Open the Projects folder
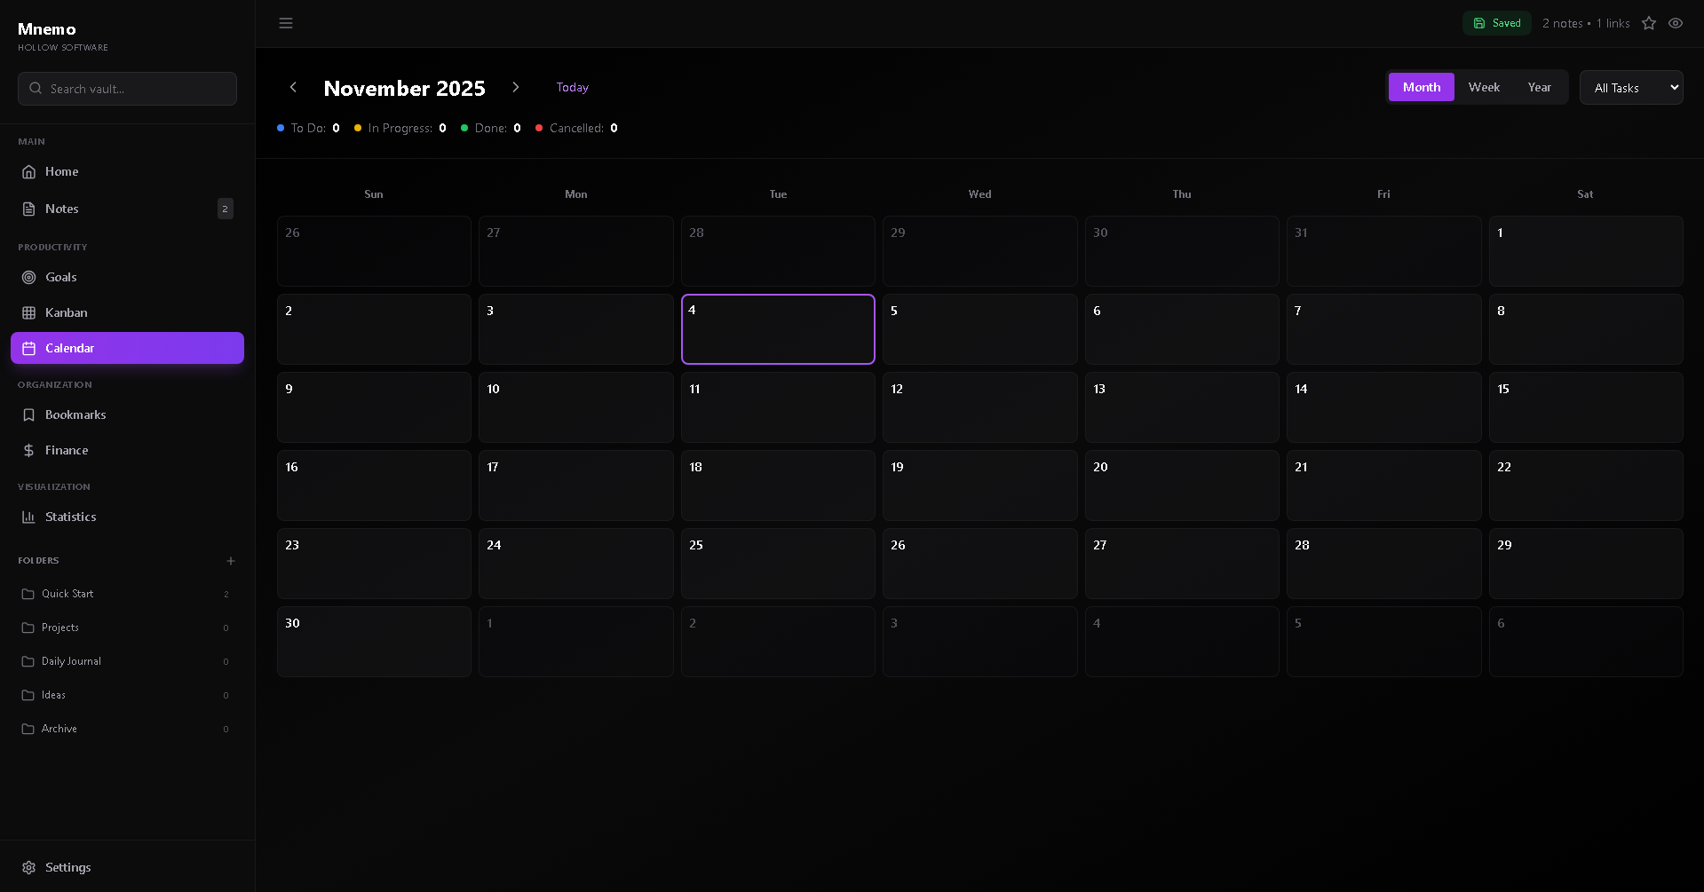 (127, 628)
